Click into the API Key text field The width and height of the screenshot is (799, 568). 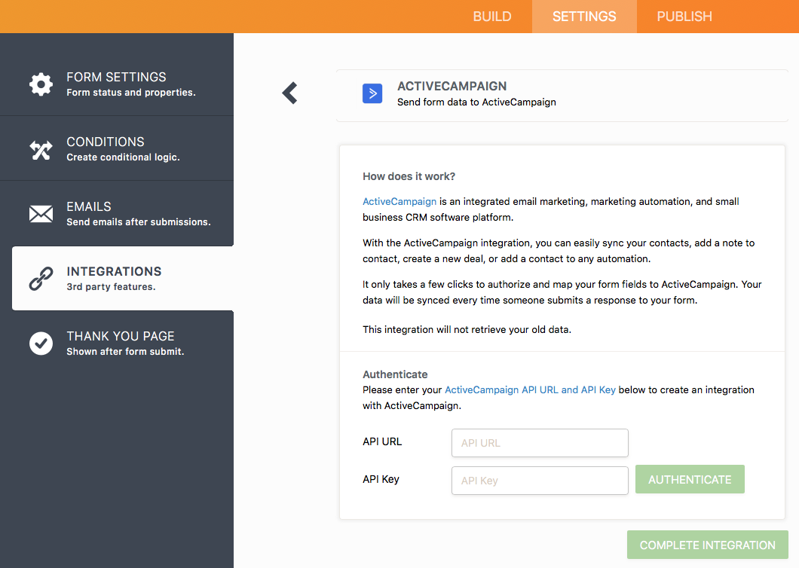[540, 481]
